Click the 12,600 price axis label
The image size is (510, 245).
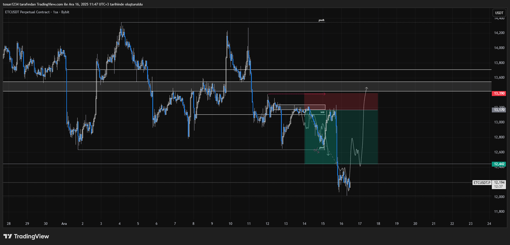499,152
